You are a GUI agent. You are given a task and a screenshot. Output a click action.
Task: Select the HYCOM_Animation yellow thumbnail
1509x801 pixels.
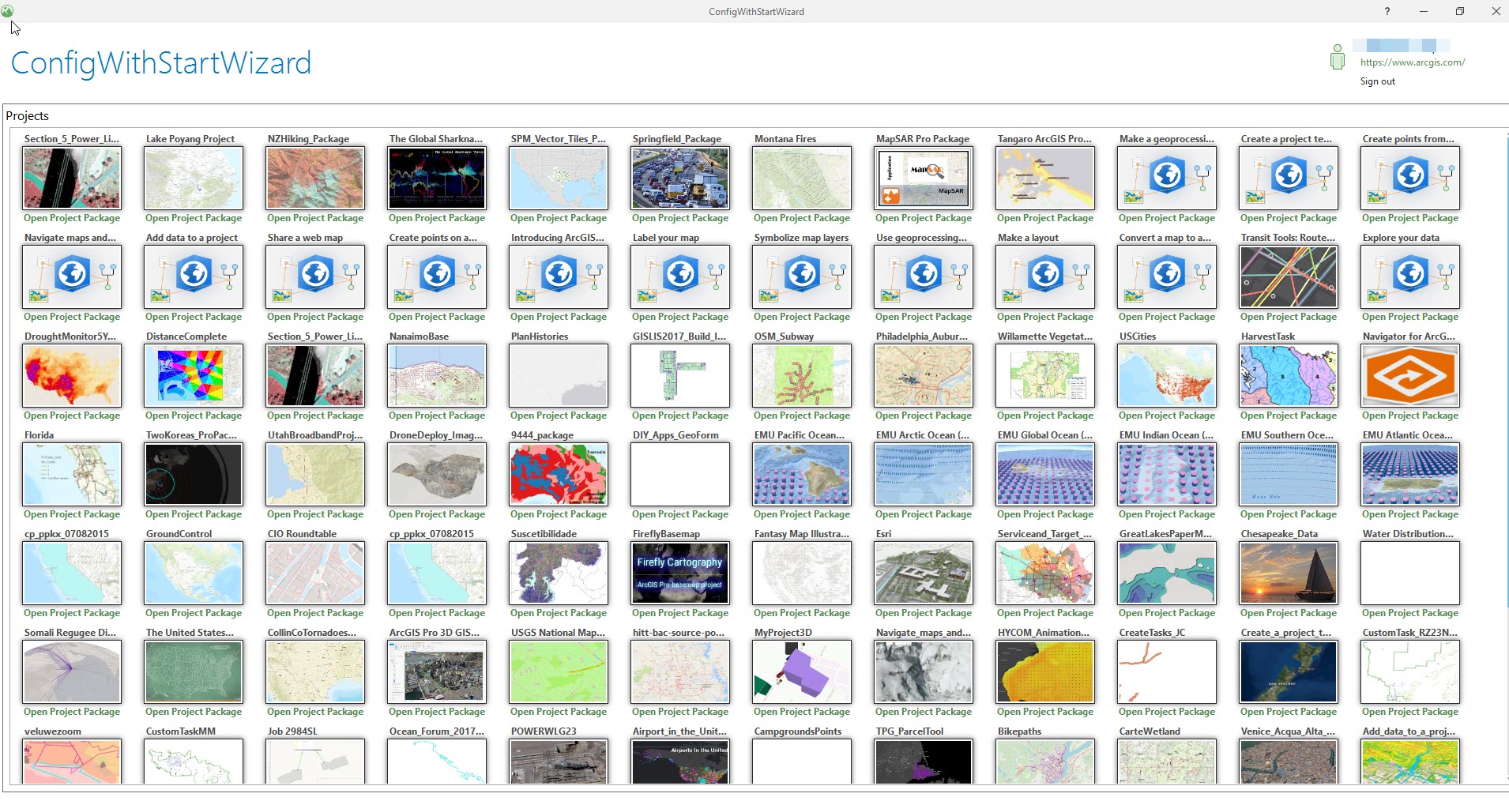(1045, 671)
